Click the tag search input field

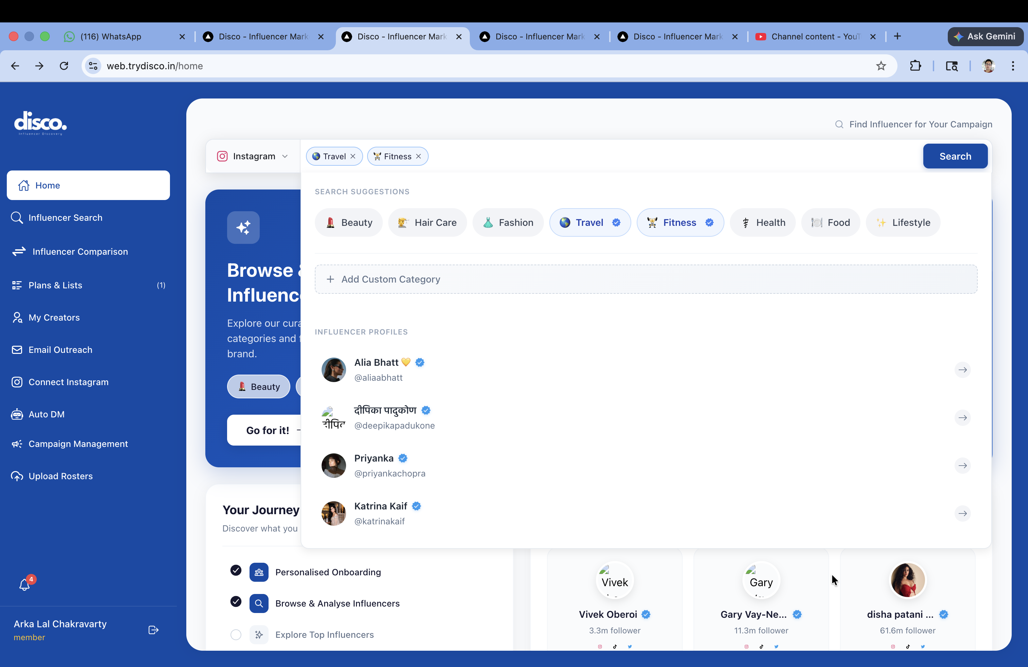[x=648, y=156]
